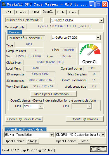Click the Number of CL platforms field
The image size is (109, 155).
pos(24,20)
